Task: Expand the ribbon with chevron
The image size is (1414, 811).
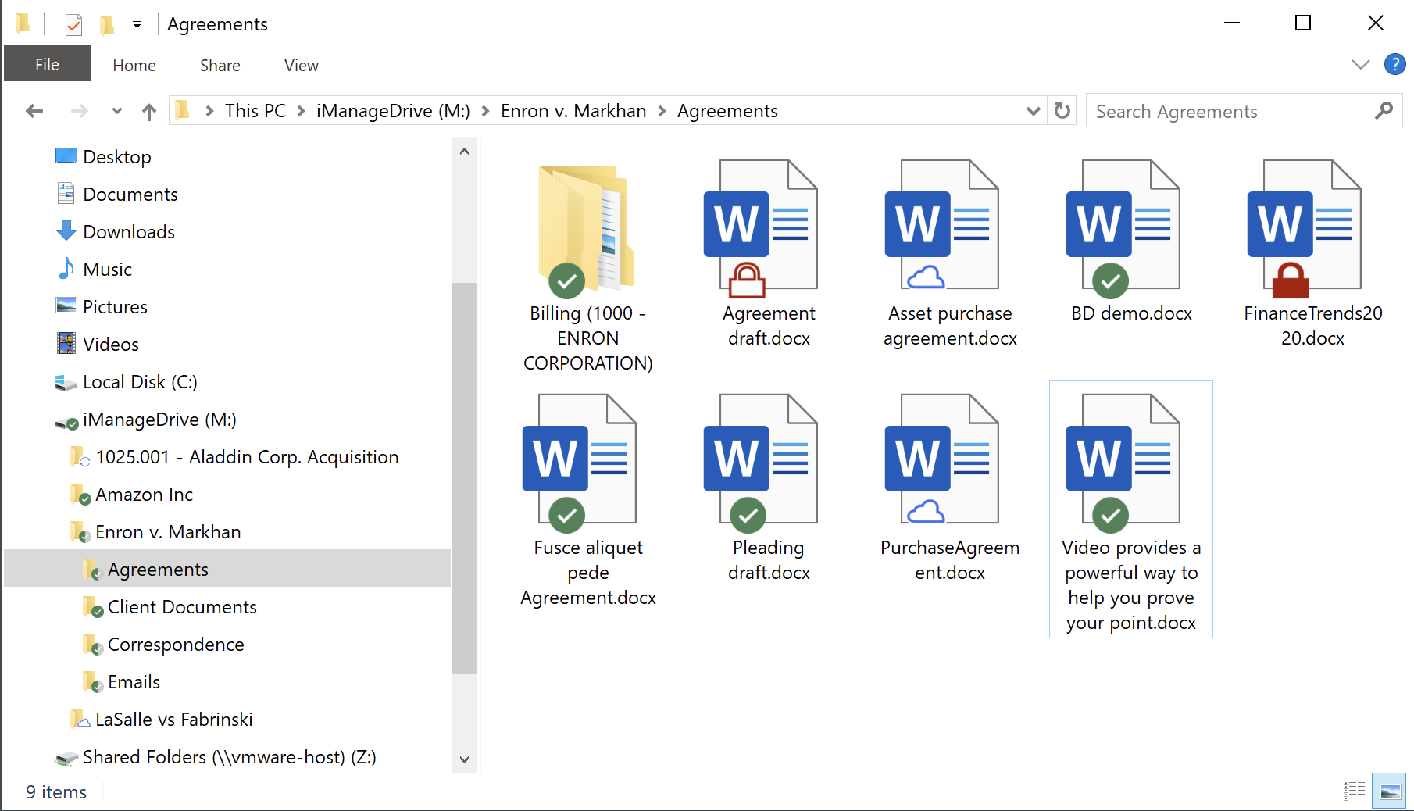Action: [x=1361, y=65]
